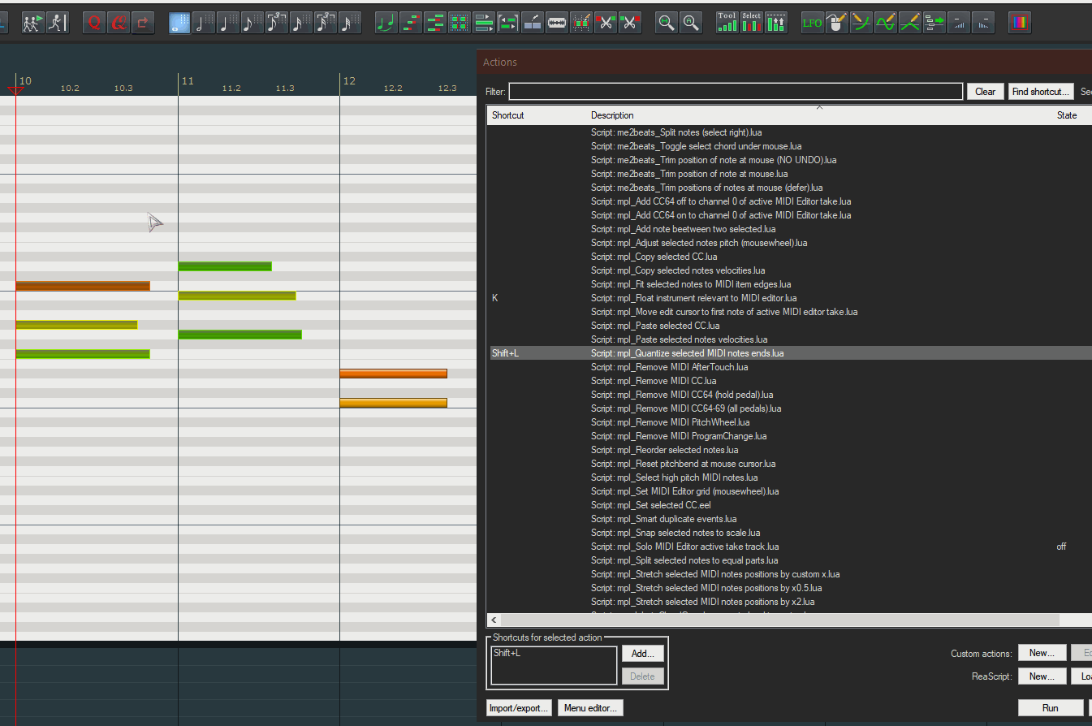Click the Import/export... button
Image resolution: width=1092 pixels, height=726 pixels.
tap(520, 708)
